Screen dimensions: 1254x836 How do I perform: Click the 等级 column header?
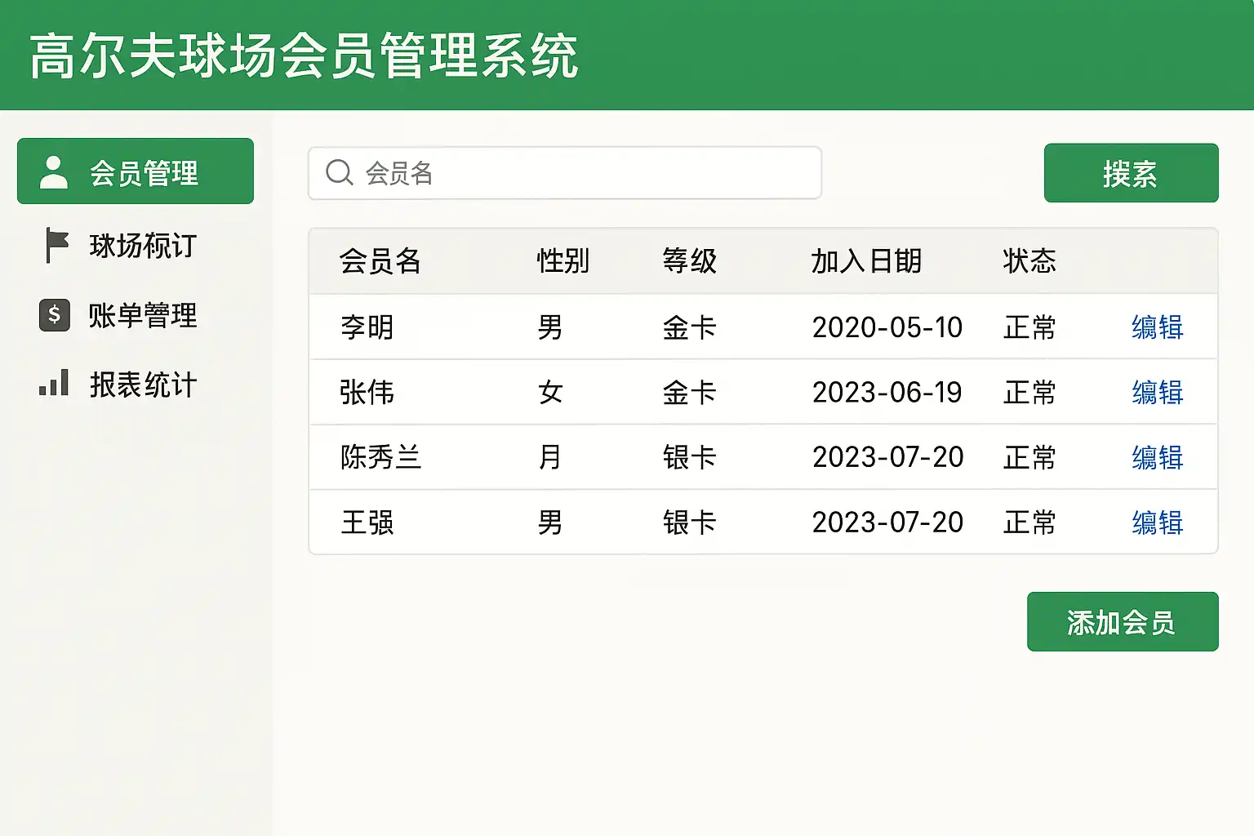click(689, 261)
